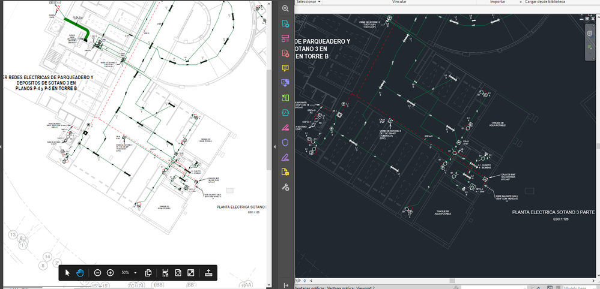Viewport: 600px width, 289px height.
Task: Open the Fill and Sign pen tool
Action: (x=285, y=157)
